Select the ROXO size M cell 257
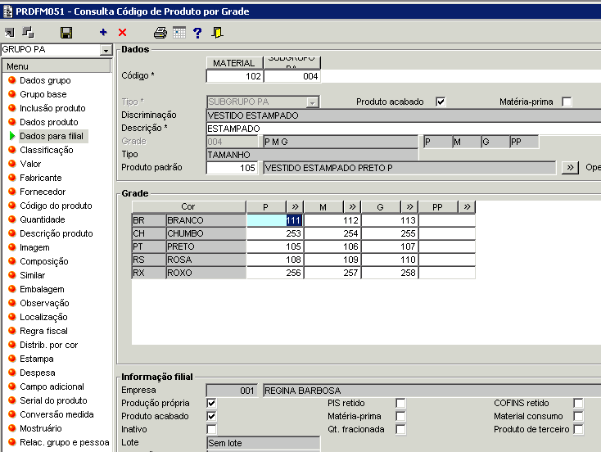Viewport: 601px width, 452px height. pos(332,273)
